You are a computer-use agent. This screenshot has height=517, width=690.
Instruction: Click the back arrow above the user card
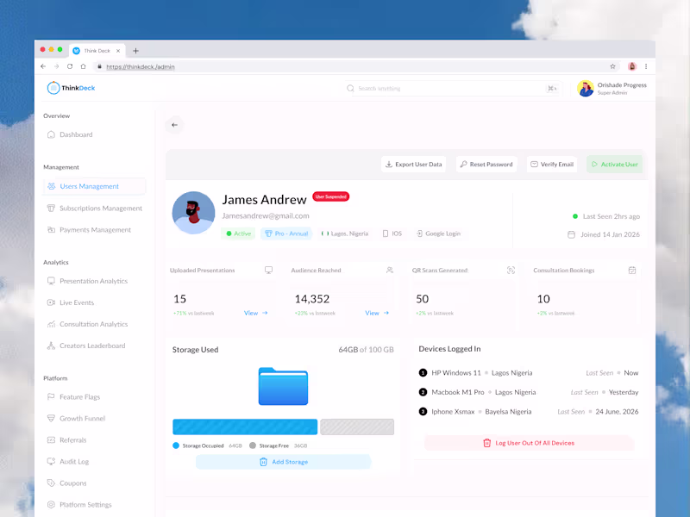pos(175,125)
